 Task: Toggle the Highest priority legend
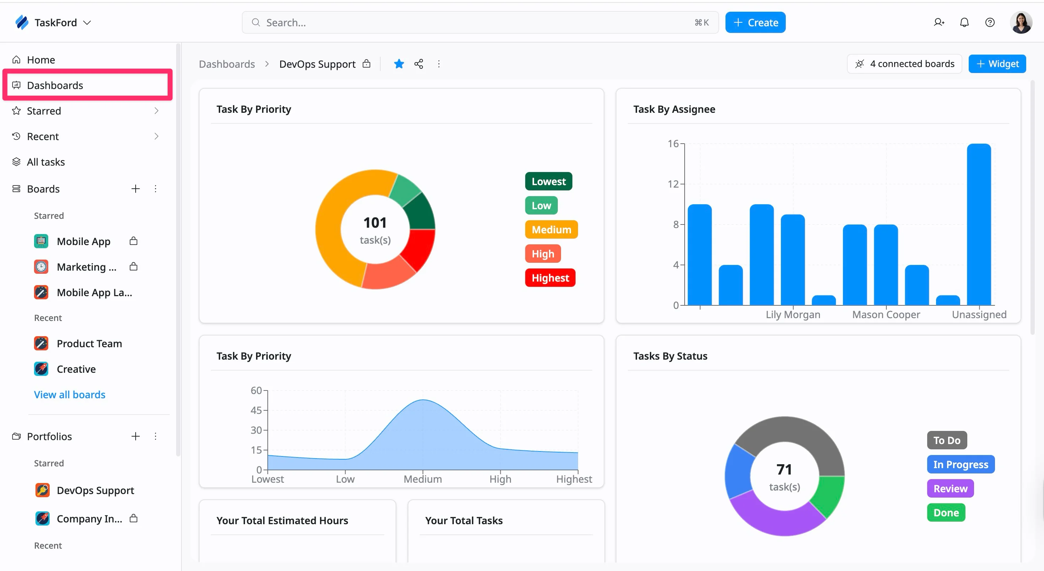(x=550, y=278)
